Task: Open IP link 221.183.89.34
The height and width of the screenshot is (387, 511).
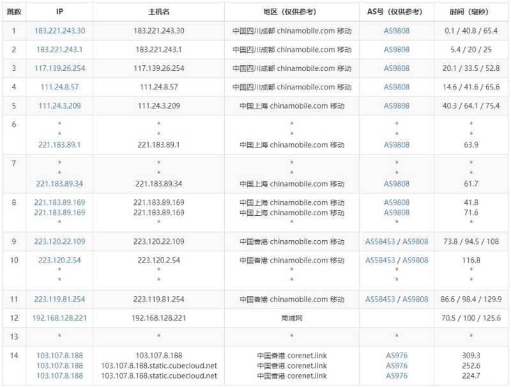Action: click(59, 184)
